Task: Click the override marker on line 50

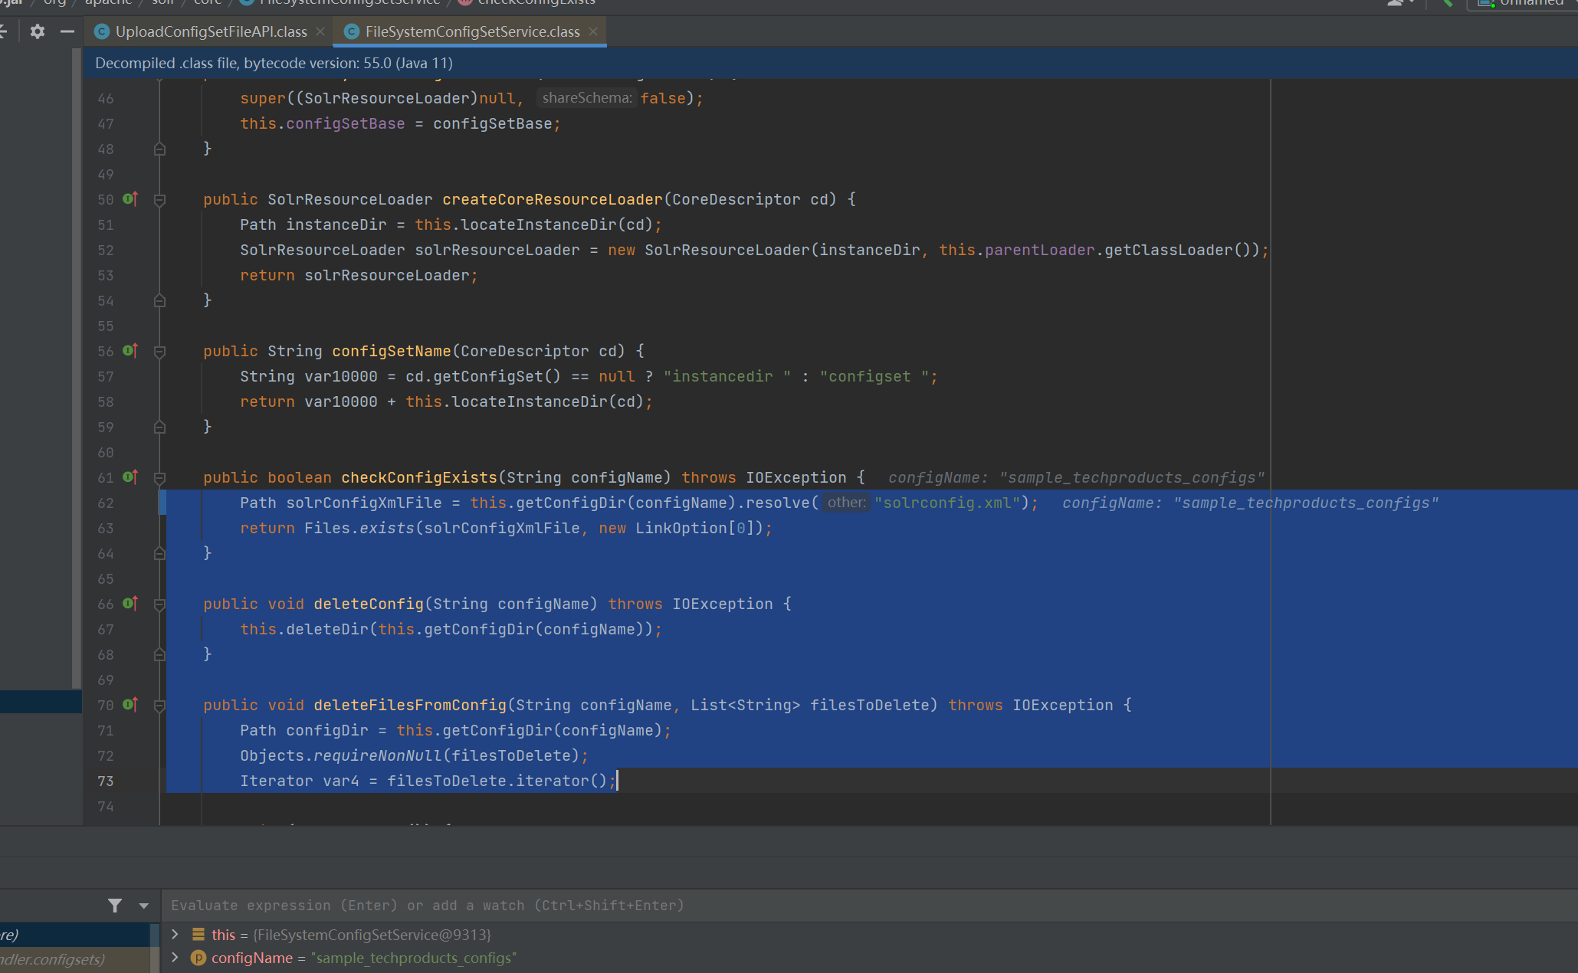Action: point(130,199)
